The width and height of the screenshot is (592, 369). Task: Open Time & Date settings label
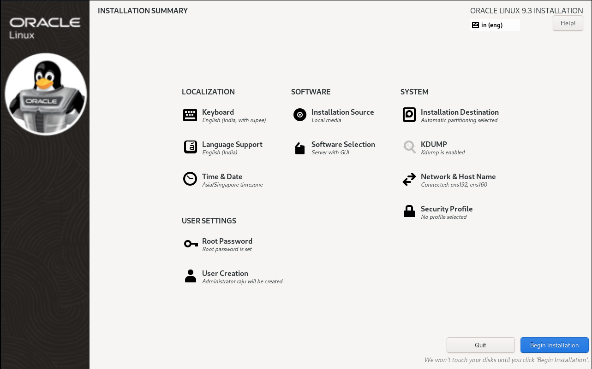point(222,176)
